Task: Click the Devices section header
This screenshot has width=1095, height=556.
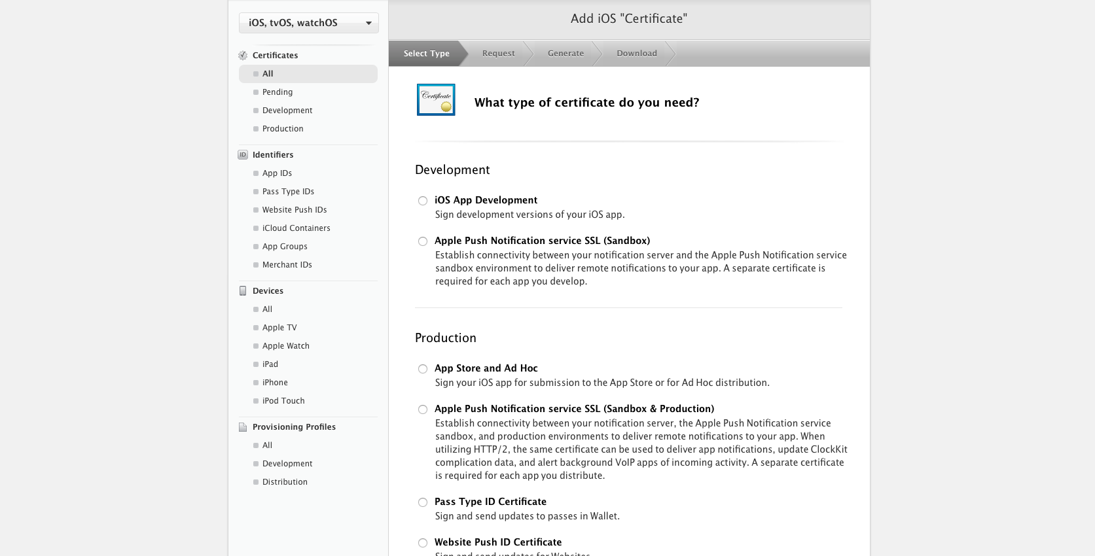Action: pyautogui.click(x=268, y=291)
